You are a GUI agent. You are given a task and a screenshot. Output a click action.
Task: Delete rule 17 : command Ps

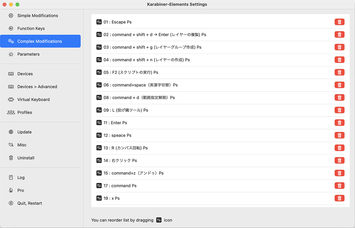click(x=339, y=185)
